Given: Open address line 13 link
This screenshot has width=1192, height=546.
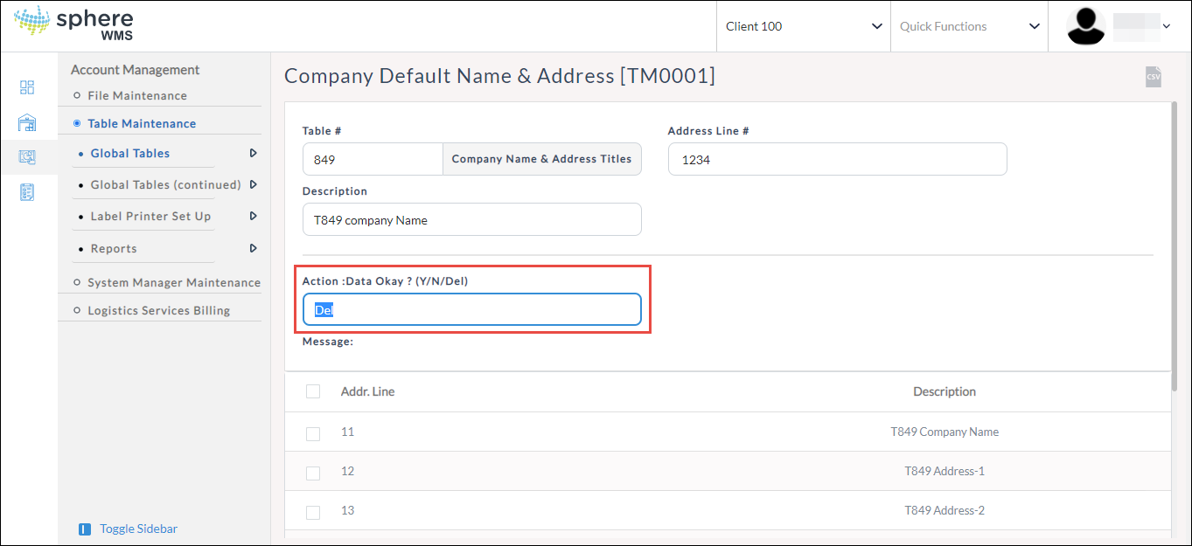Looking at the screenshot, I should tap(347, 510).
